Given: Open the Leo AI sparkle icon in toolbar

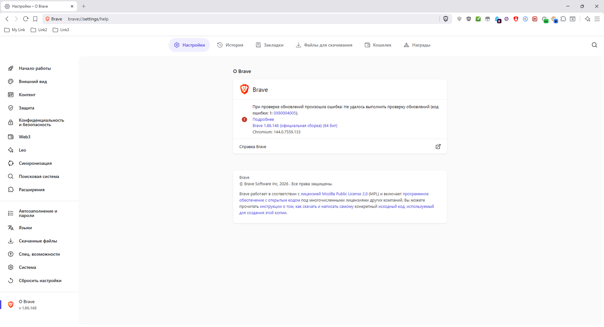Looking at the screenshot, I should tap(587, 19).
